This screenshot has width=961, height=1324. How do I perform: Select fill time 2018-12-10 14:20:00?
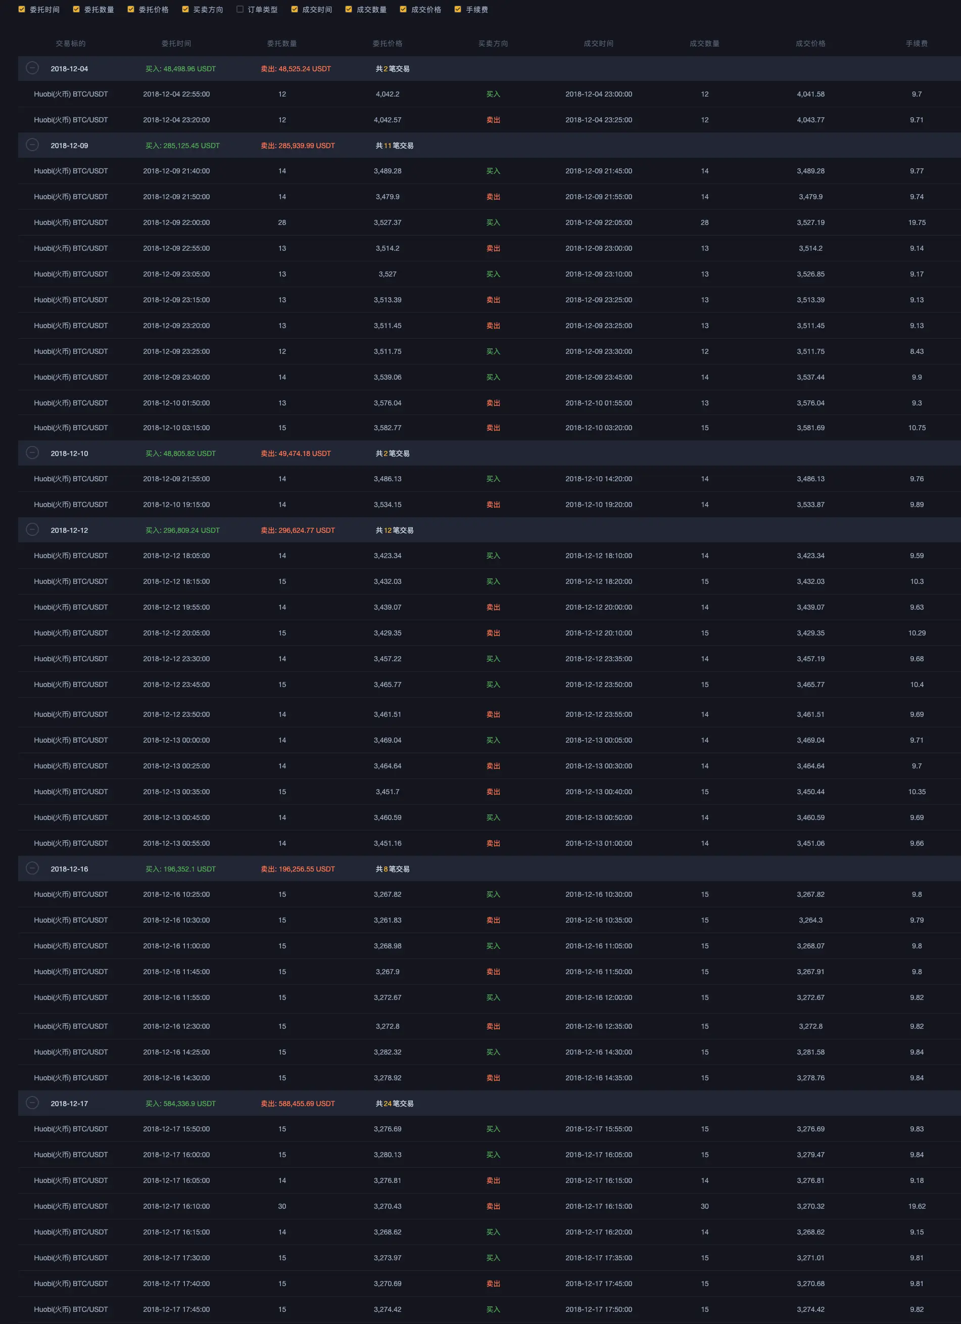pos(599,479)
